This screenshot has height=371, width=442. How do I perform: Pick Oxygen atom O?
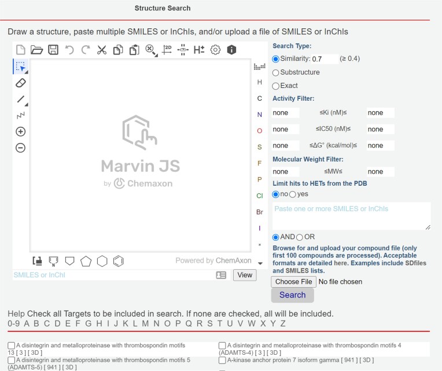tap(260, 131)
